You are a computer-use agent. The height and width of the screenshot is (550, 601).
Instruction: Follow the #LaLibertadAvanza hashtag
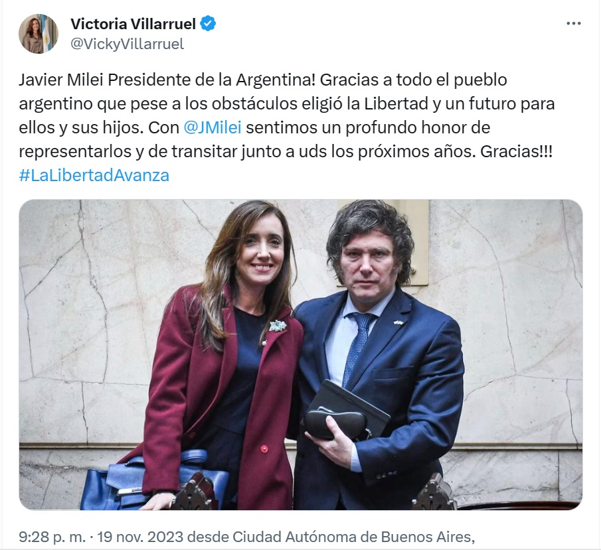point(94,175)
